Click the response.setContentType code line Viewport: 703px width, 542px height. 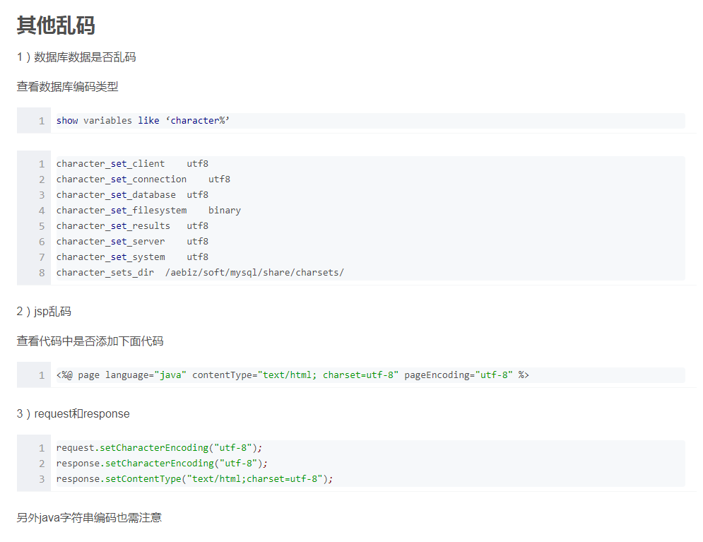tap(194, 479)
